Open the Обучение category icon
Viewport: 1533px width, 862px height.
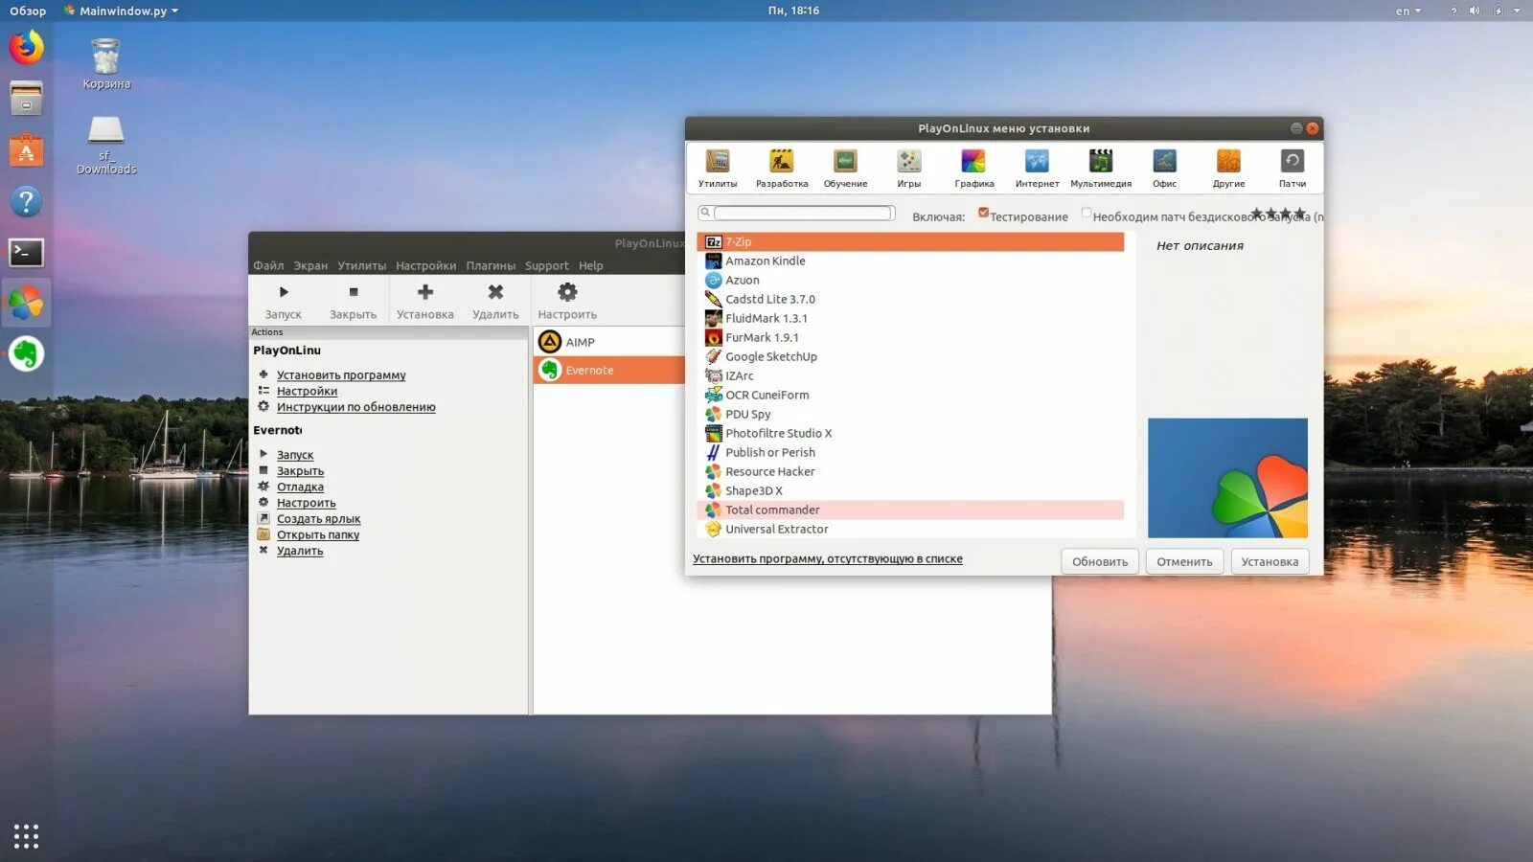[845, 161]
